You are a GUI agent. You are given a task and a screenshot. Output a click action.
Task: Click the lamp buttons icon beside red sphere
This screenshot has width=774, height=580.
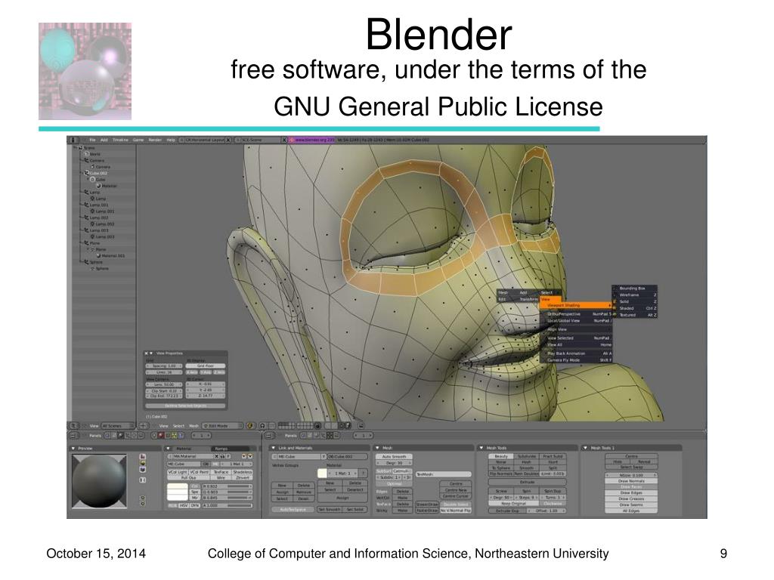coord(154,436)
